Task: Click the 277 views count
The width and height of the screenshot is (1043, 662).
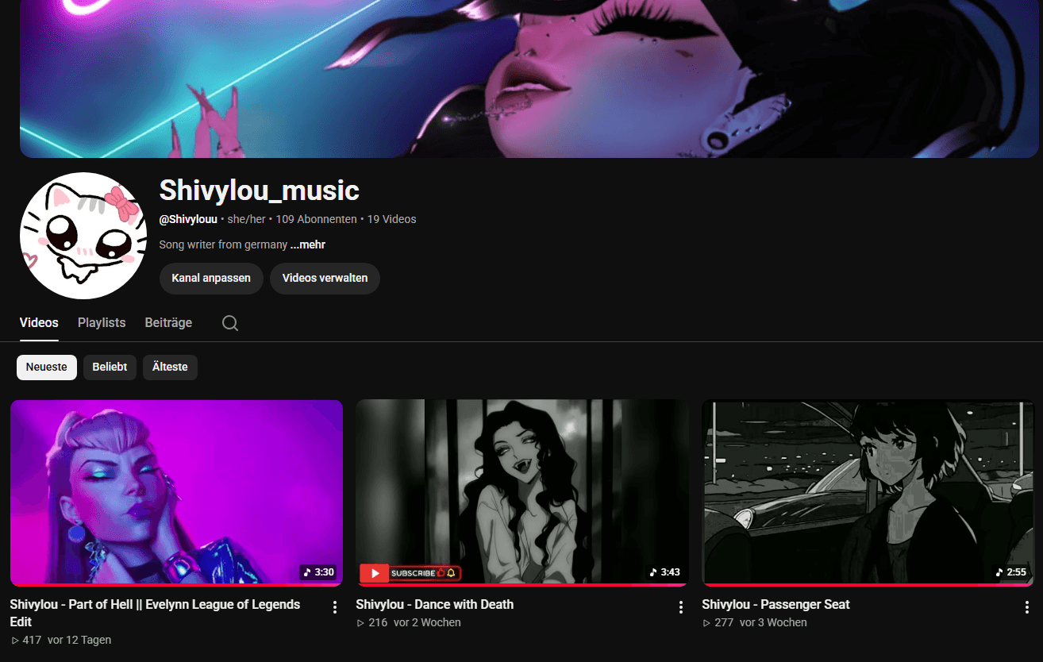Action: [x=718, y=622]
